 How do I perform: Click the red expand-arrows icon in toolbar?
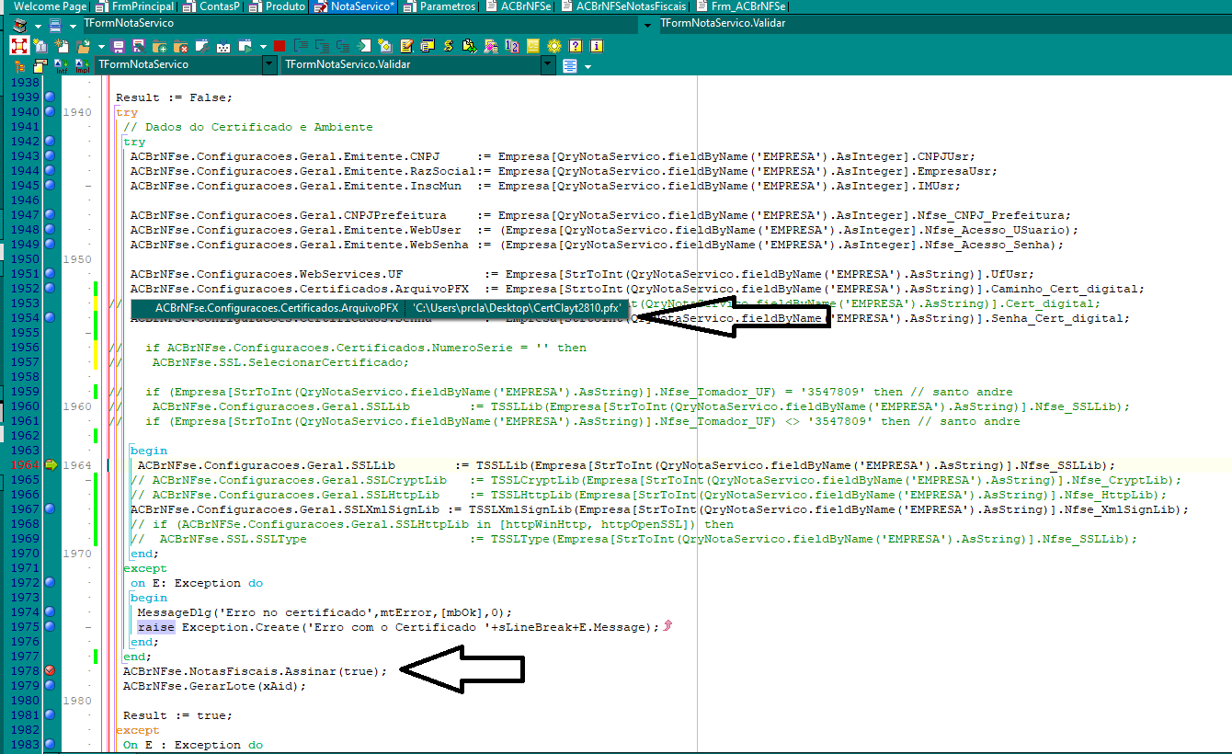(18, 45)
